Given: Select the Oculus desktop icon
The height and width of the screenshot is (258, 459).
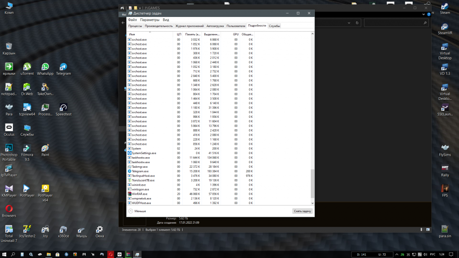Looking at the screenshot, I should 9,130.
